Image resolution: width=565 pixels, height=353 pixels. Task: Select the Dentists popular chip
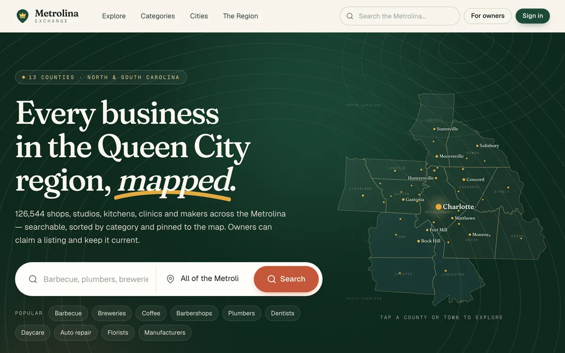[x=282, y=313]
